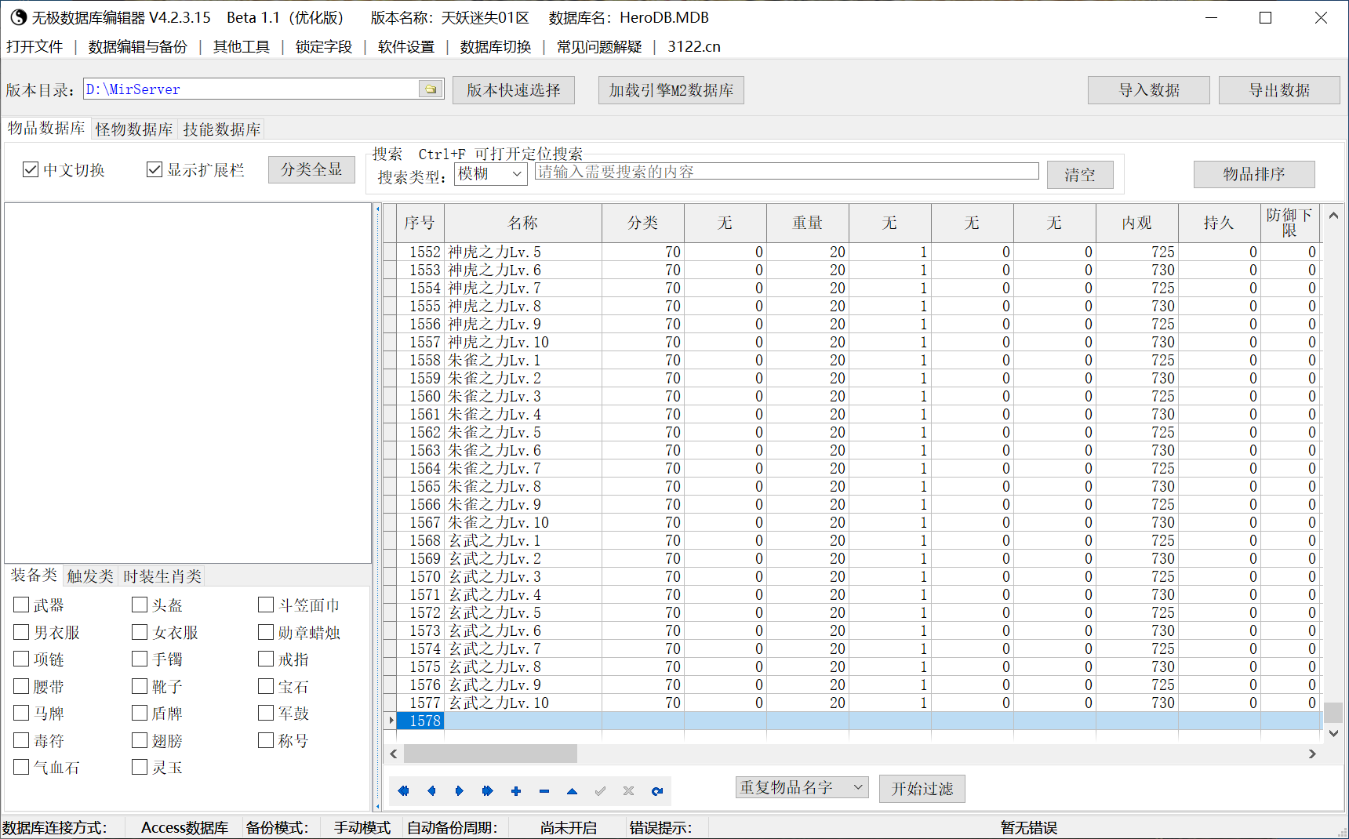Screen dimensions: 1349x839
Task: Check the 灵玉 category box
Action: (140, 767)
